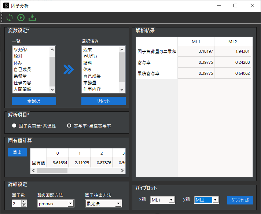Click the 全選択 button
Image resolution: width=261 pixels, height=214 pixels.
click(34, 101)
